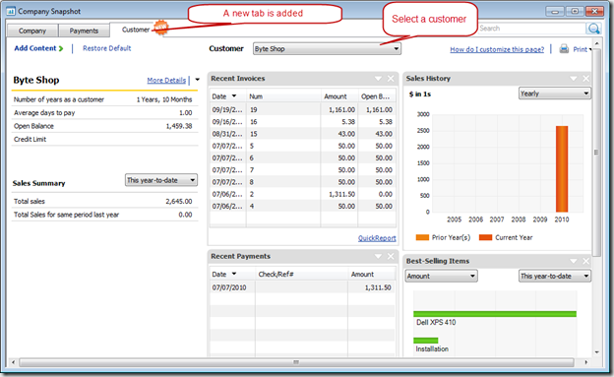Click the printer icon
This screenshot has width=614, height=377.
coord(564,49)
